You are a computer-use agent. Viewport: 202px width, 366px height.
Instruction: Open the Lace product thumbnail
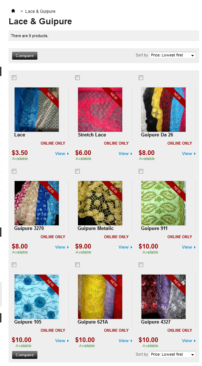coord(37,110)
